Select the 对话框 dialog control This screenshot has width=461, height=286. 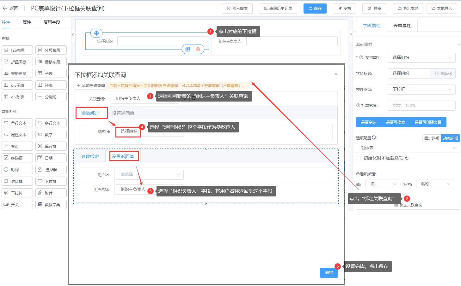click(x=17, y=181)
